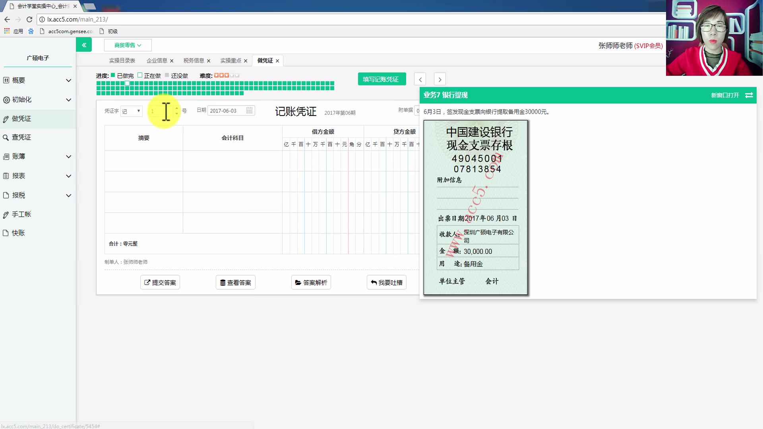This screenshot has width=763, height=429.
Task: Switch to the 企业信息 tab
Action: tap(157, 61)
